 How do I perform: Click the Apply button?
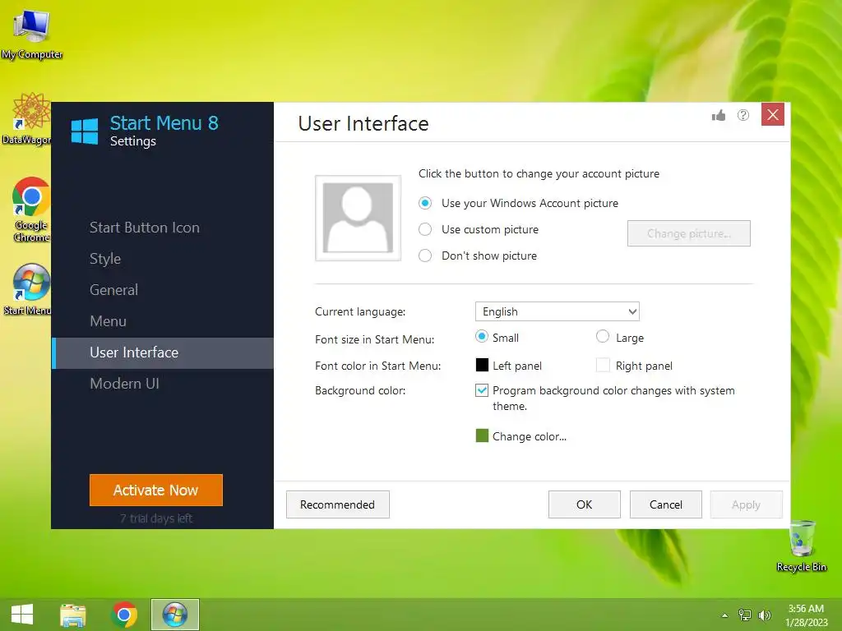(746, 504)
